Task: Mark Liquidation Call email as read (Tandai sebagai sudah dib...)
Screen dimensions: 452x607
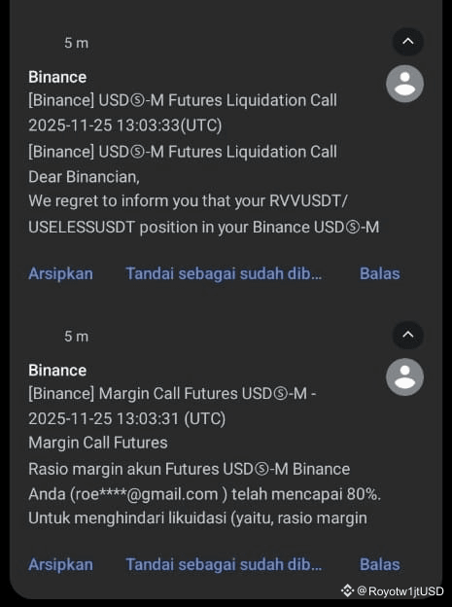Action: [x=224, y=273]
